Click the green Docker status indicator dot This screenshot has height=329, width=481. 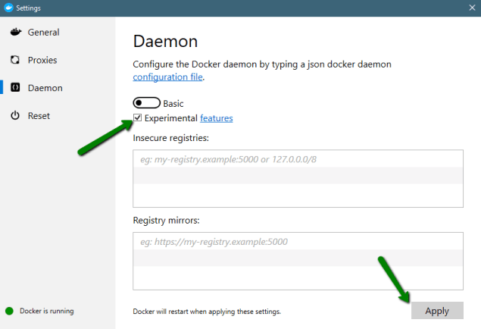point(9,311)
